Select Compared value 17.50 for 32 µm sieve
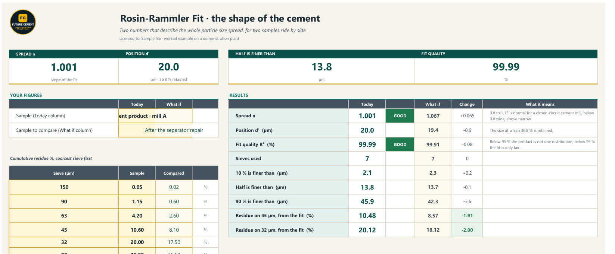Viewport: 615px width, 254px height. click(x=174, y=242)
